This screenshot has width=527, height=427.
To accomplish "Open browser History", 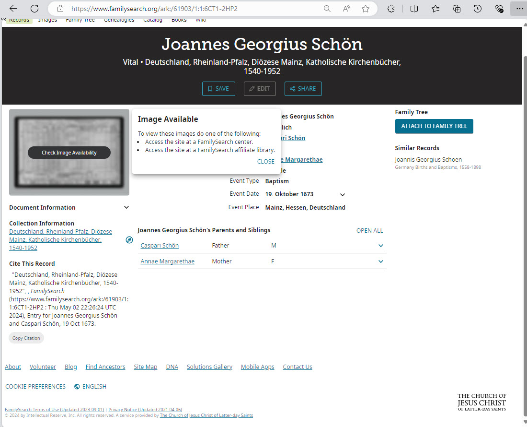I will [x=478, y=9].
